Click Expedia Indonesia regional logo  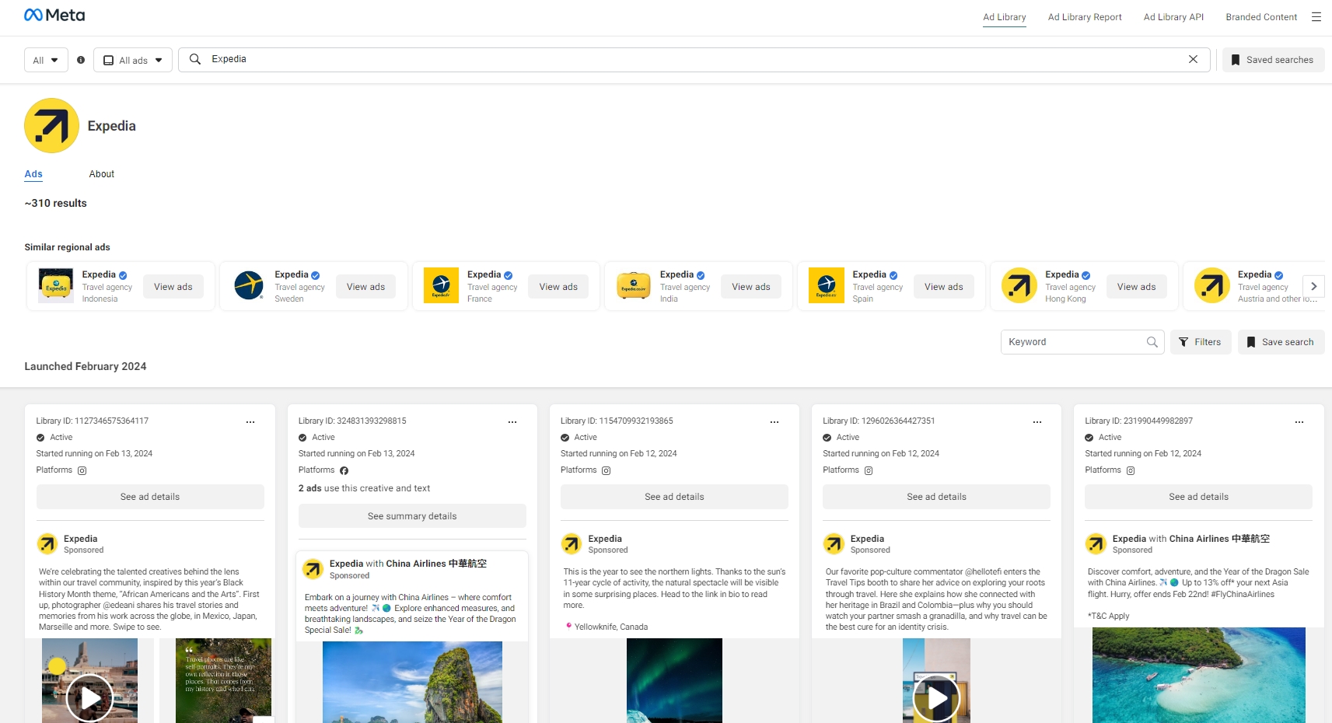[56, 286]
